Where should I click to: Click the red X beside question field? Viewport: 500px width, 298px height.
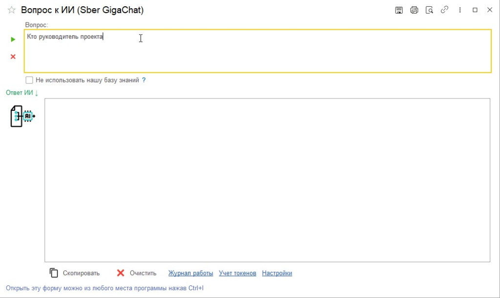tap(13, 57)
